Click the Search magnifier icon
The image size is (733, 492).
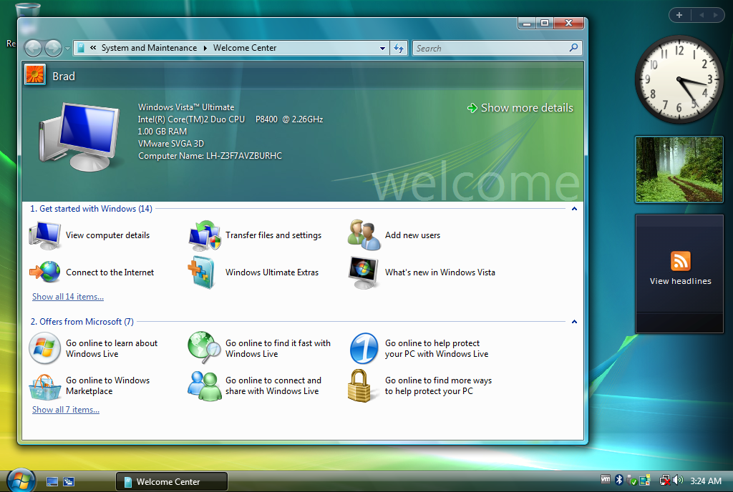point(573,48)
